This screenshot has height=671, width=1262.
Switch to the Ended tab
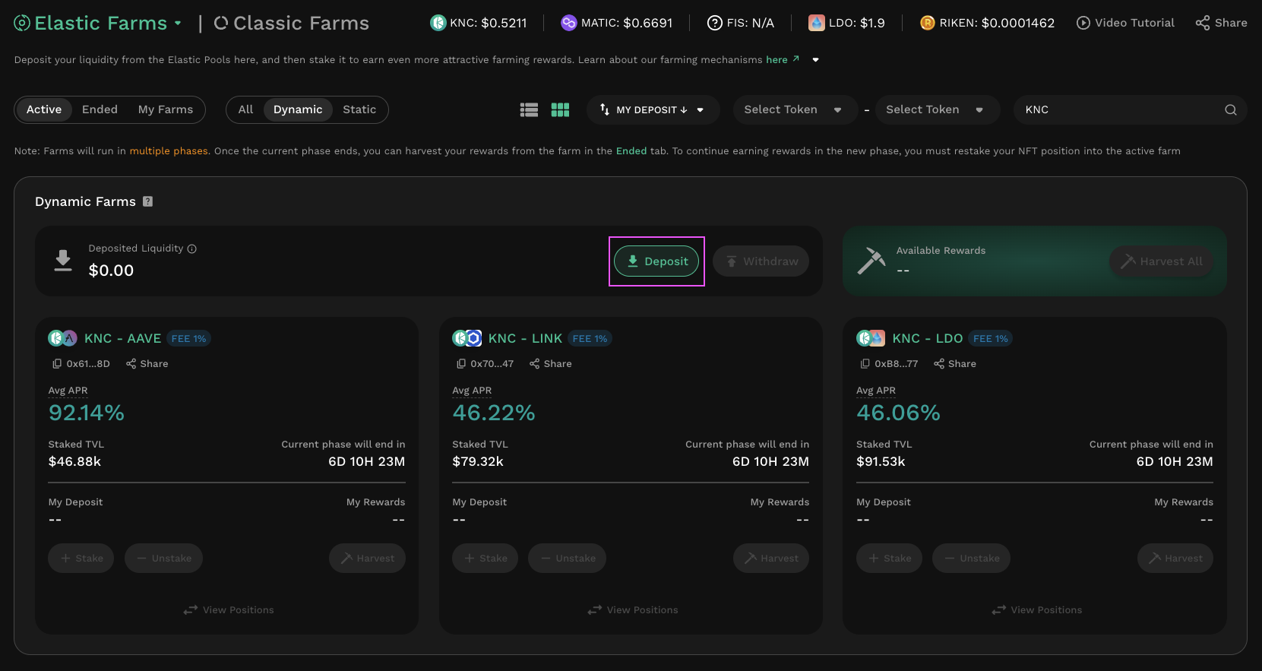(100, 109)
